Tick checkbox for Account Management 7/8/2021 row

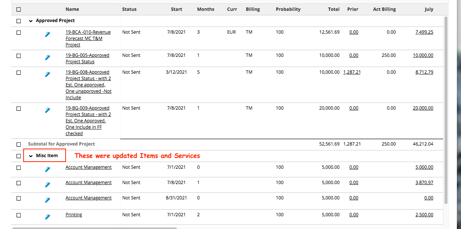19,183
